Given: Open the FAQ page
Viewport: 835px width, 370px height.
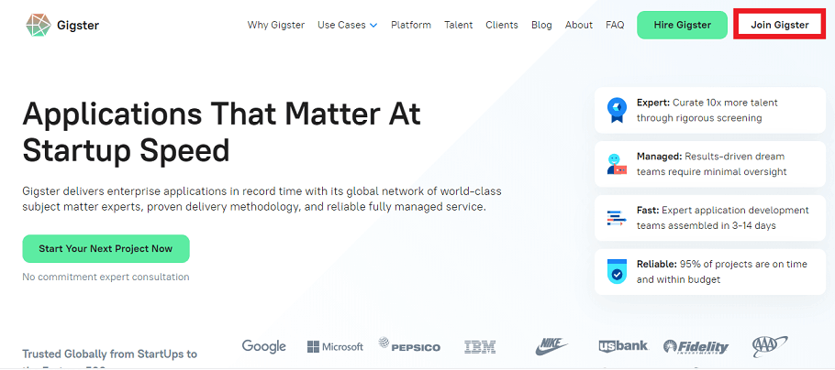Looking at the screenshot, I should pos(615,25).
